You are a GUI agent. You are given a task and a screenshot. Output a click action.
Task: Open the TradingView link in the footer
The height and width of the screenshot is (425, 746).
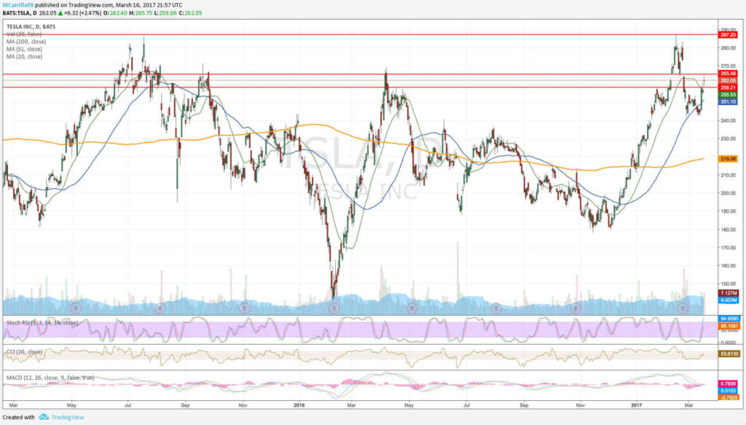pyautogui.click(x=68, y=418)
